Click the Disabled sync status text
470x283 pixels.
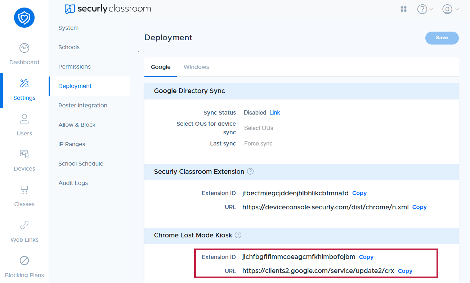[x=255, y=112]
